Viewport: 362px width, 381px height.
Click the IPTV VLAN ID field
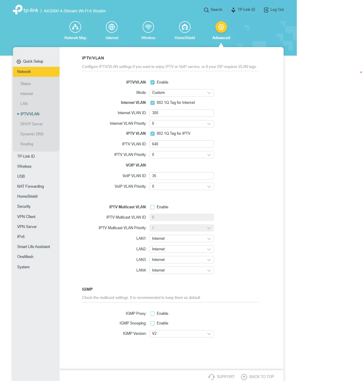182,144
